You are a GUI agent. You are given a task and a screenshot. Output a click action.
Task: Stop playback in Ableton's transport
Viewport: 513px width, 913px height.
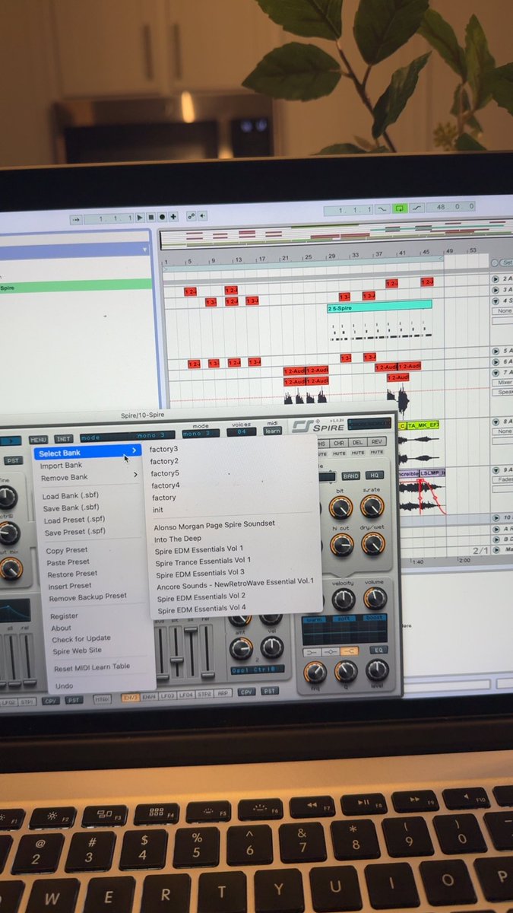150,218
